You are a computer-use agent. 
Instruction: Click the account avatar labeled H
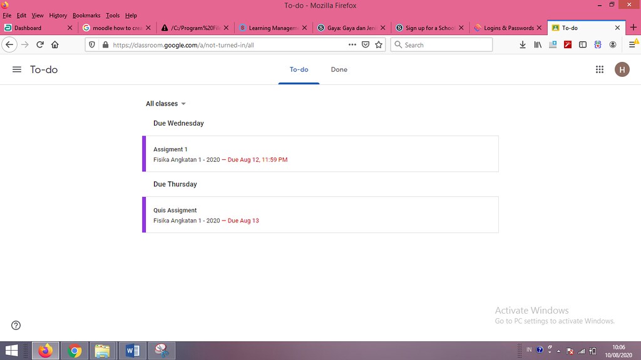pos(622,69)
